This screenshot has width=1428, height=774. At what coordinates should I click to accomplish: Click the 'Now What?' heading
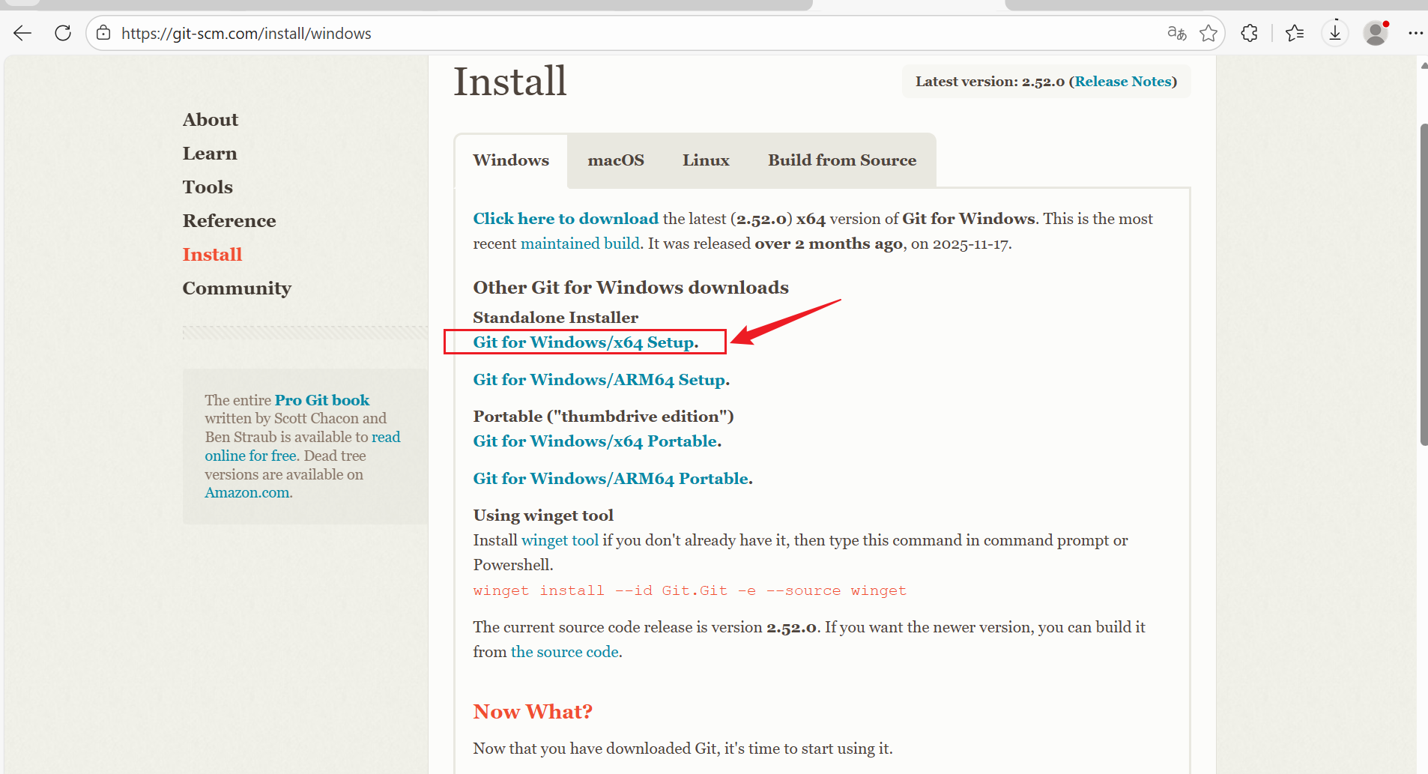coord(533,712)
